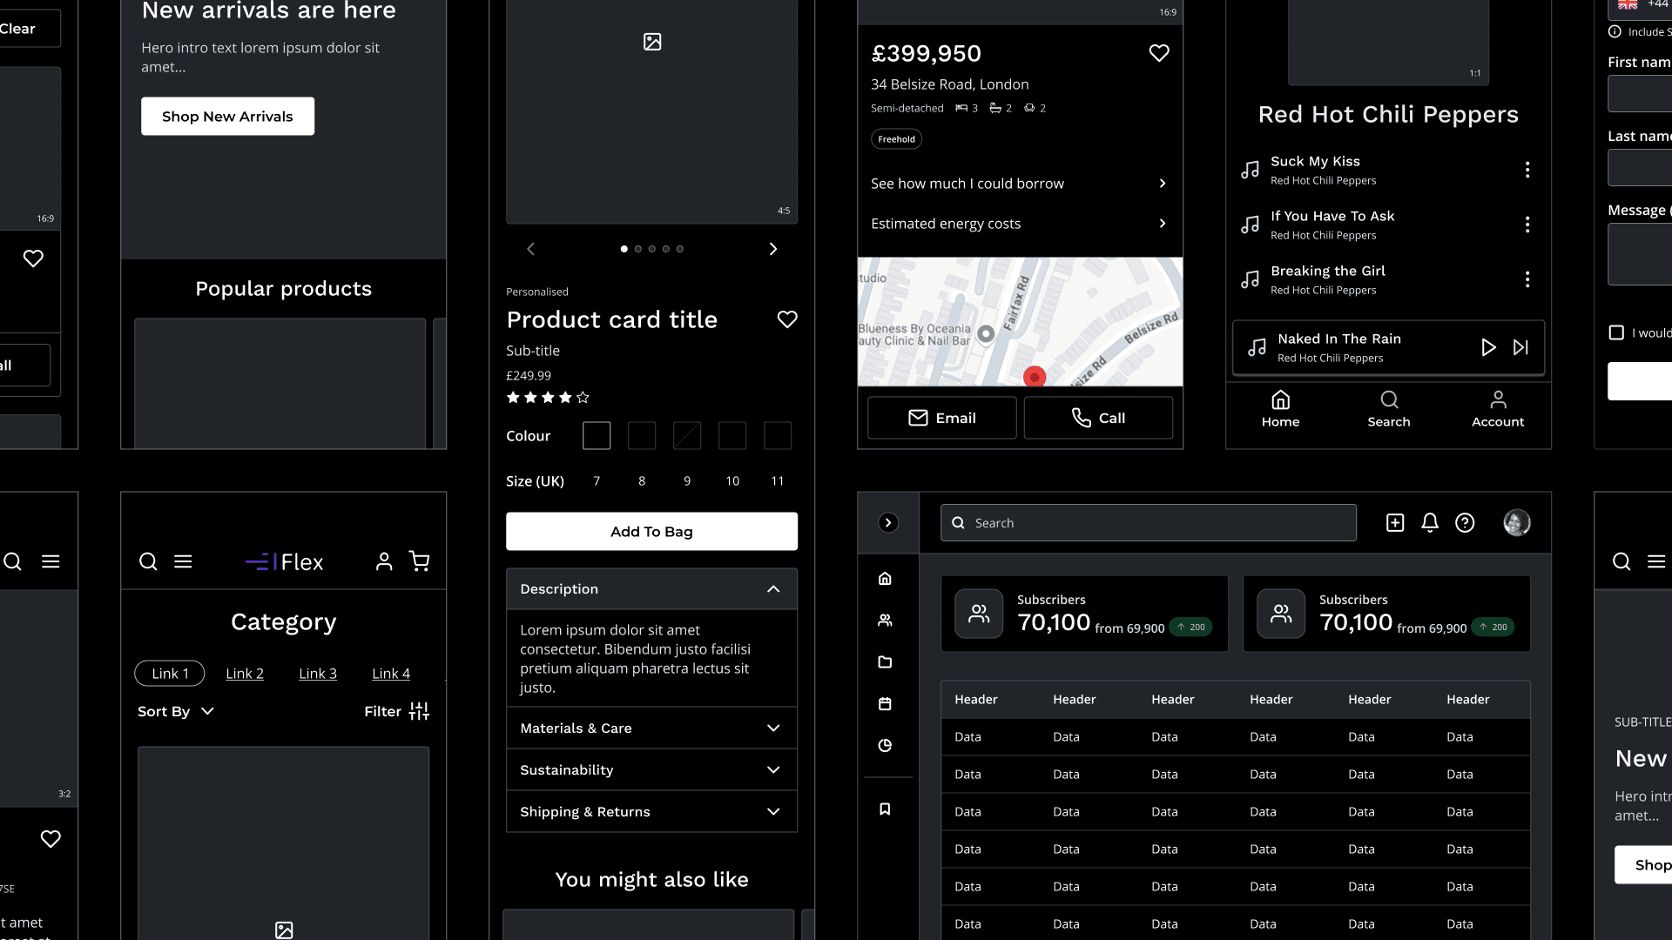Screen dimensions: 1672x940
Task: Click Add To Bag button on product page
Action: coord(651,532)
